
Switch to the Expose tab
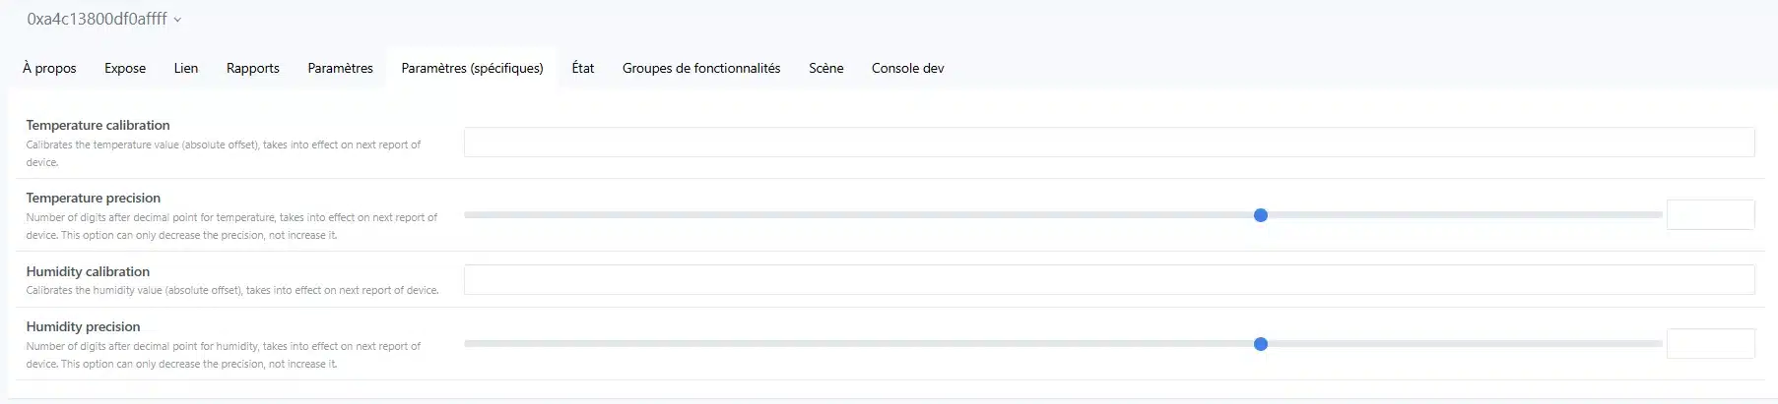pyautogui.click(x=125, y=68)
